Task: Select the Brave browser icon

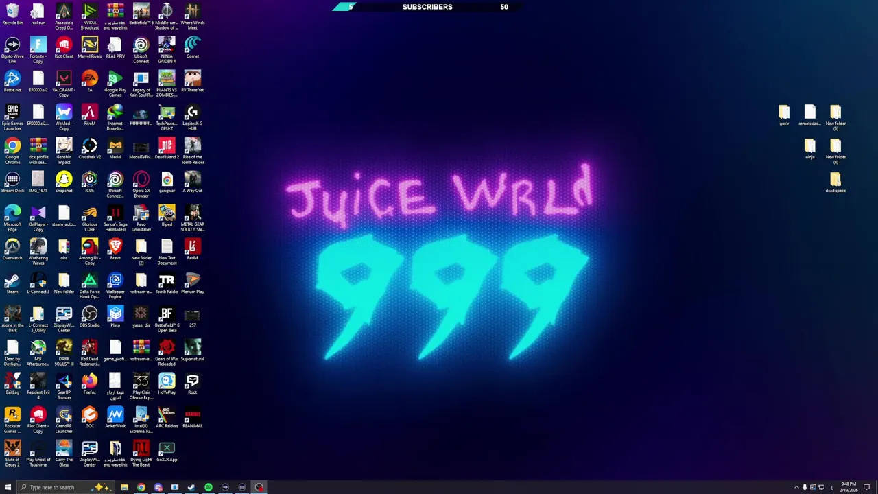Action: [x=115, y=250]
